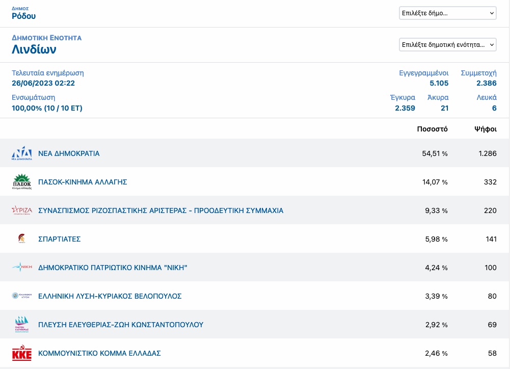Click the 'Λινδίων' municipal unit heading
The image size is (510, 369).
click(34, 49)
